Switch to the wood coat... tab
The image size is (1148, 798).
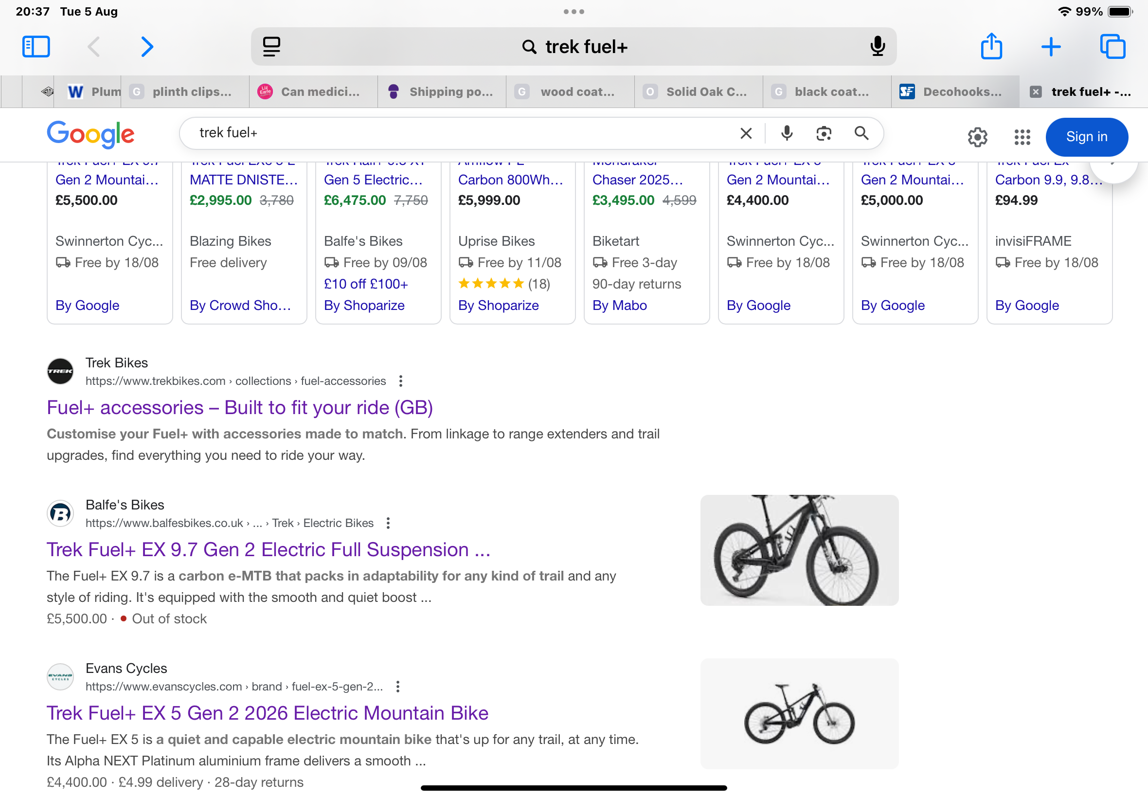click(x=571, y=91)
